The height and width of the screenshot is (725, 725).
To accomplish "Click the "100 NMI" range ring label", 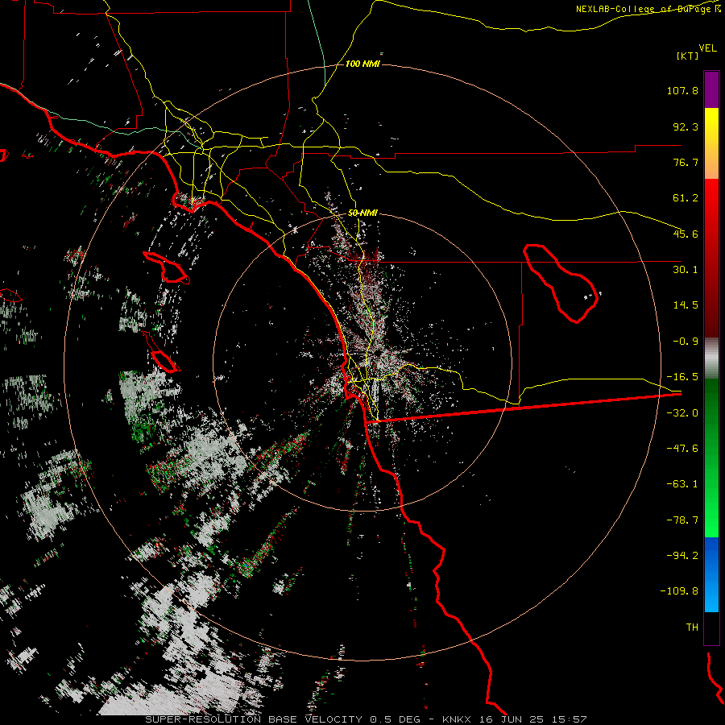I will [362, 64].
